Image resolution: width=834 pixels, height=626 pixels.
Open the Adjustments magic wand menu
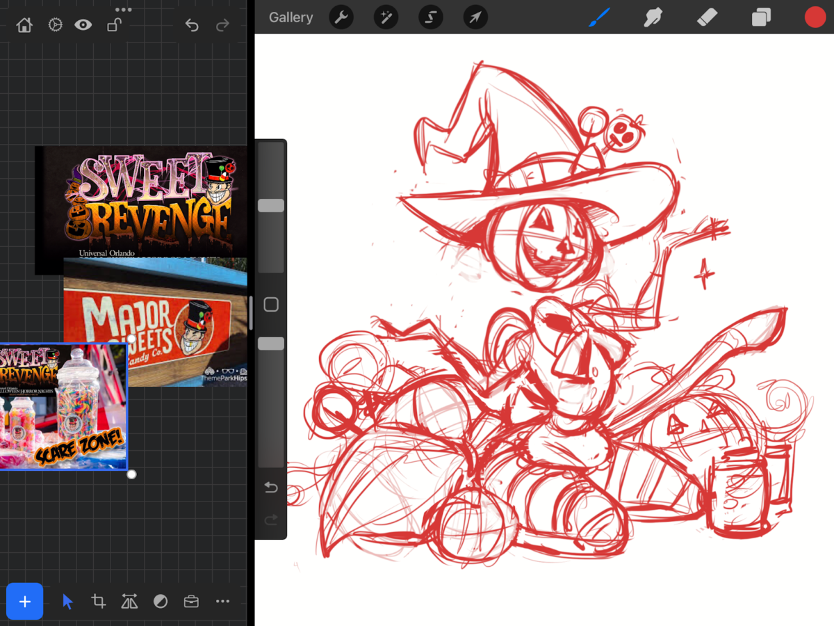pyautogui.click(x=386, y=17)
